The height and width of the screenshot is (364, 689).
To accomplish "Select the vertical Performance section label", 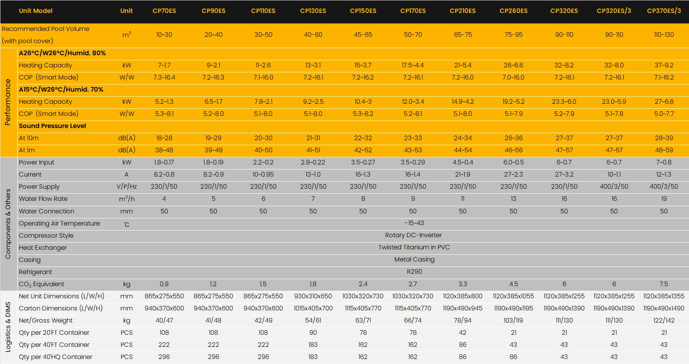I will point(8,102).
